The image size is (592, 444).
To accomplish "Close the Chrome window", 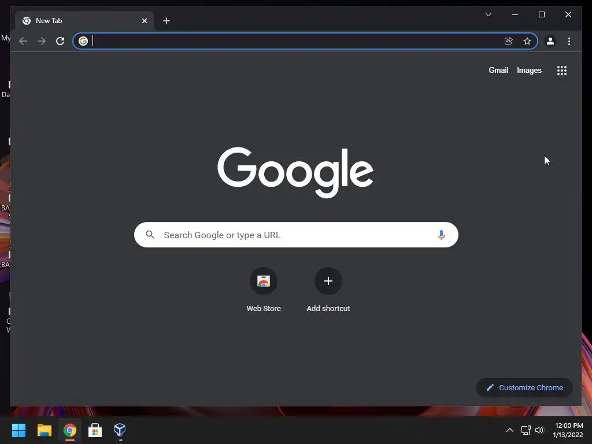I will [568, 14].
